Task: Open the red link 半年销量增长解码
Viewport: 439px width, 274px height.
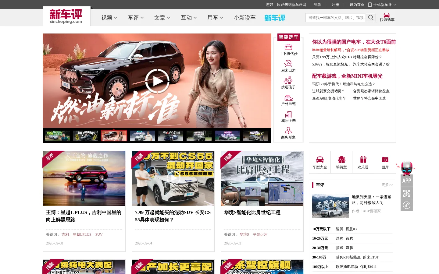Action: 351,50
